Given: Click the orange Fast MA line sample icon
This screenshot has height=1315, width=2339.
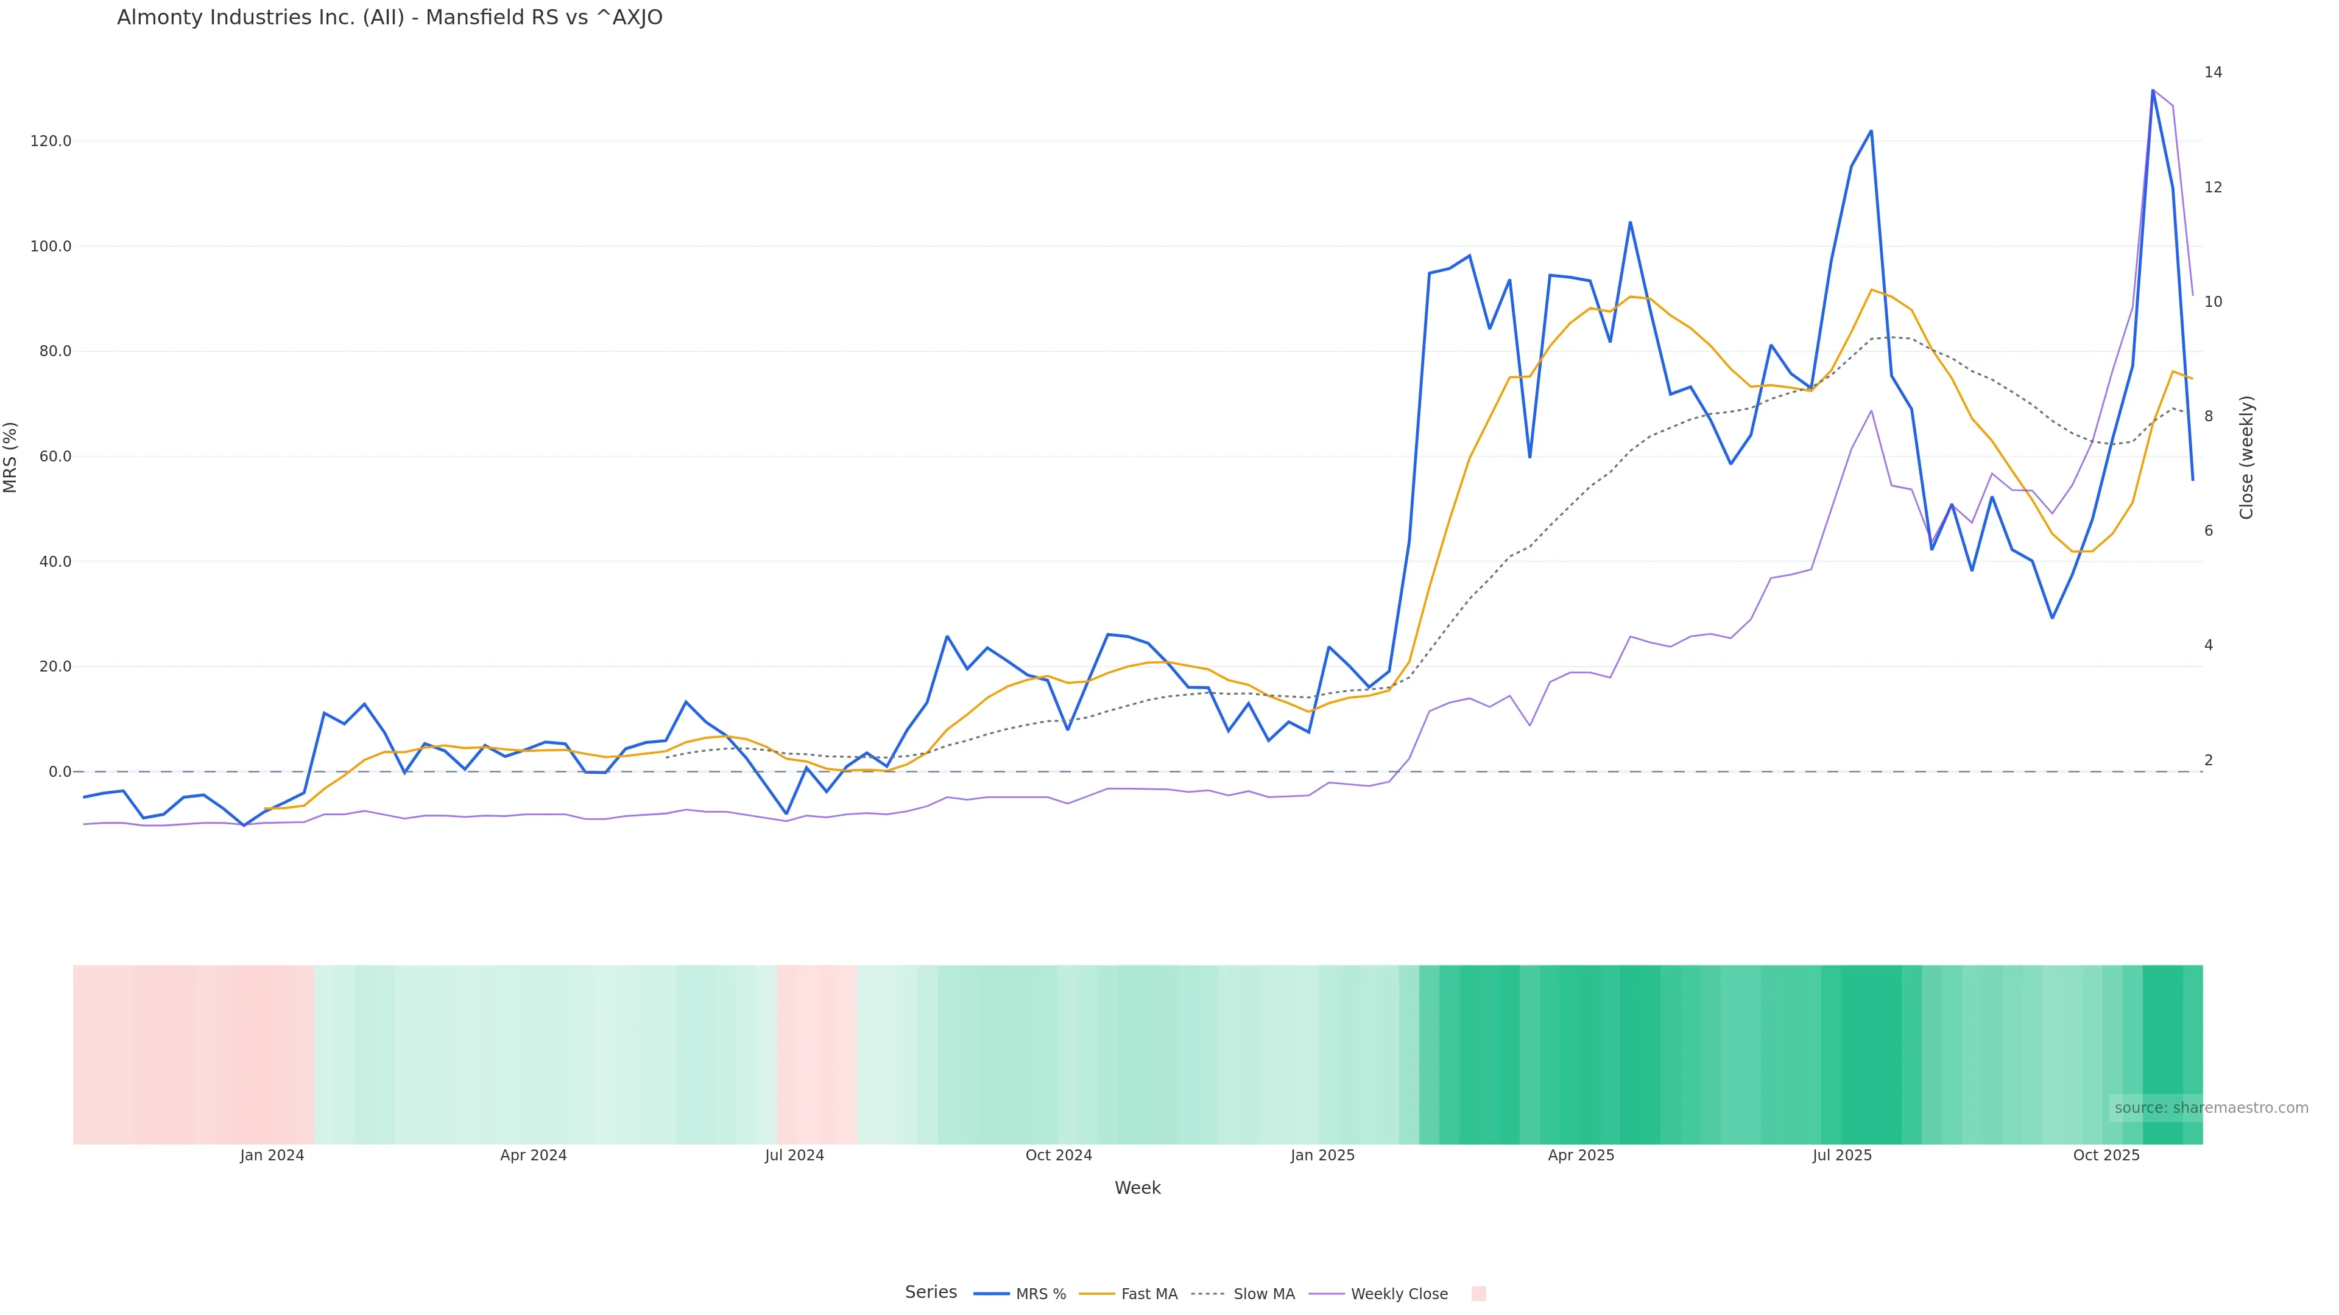Looking at the screenshot, I should 1097,1294.
